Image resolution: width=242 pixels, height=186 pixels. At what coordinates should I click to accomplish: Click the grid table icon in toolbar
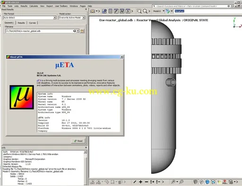(x=111, y=11)
